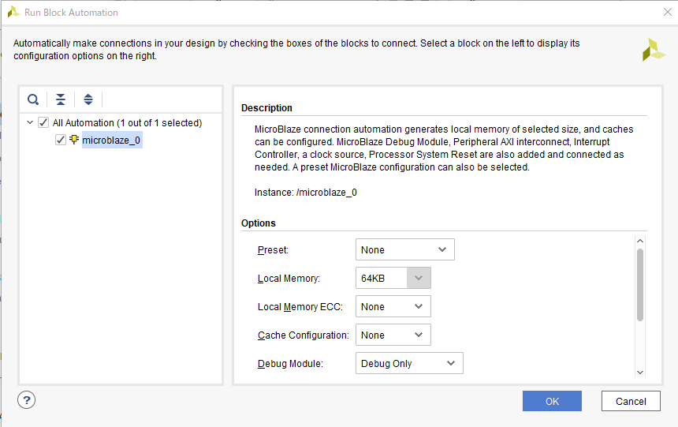This screenshot has width=678, height=427.
Task: Click the Description heading
Action: point(266,108)
